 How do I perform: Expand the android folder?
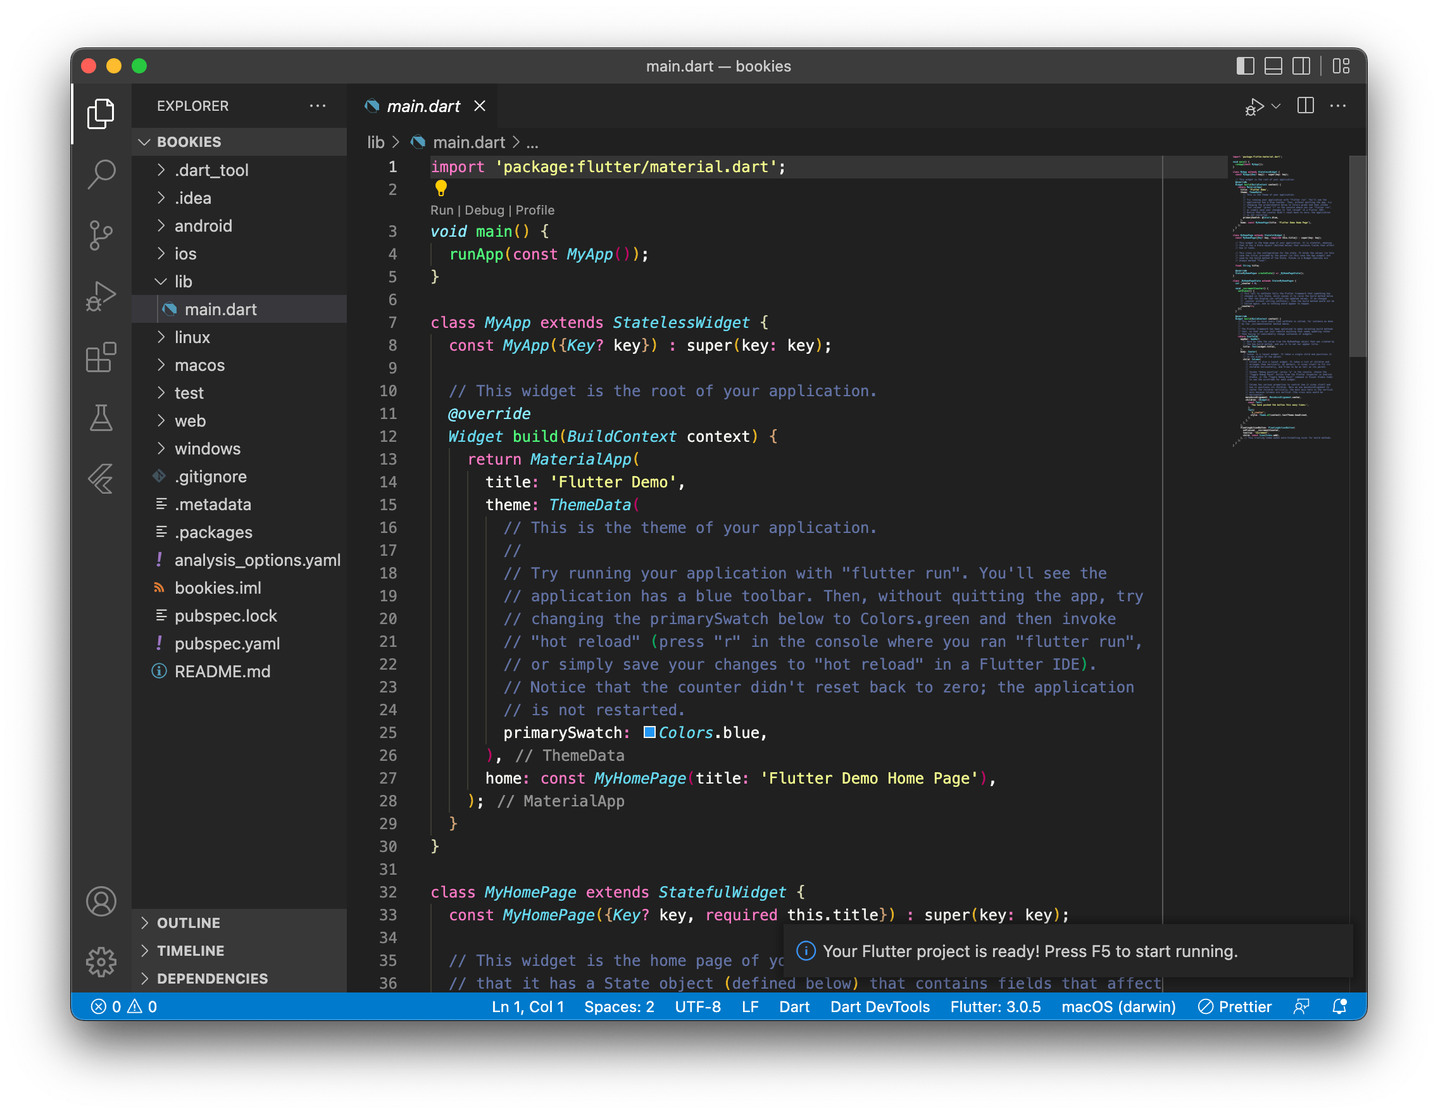click(241, 226)
